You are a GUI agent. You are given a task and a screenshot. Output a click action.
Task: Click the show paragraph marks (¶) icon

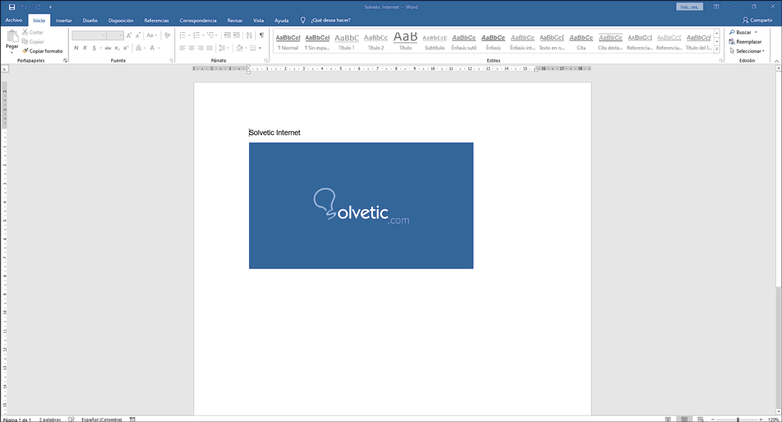(261, 35)
